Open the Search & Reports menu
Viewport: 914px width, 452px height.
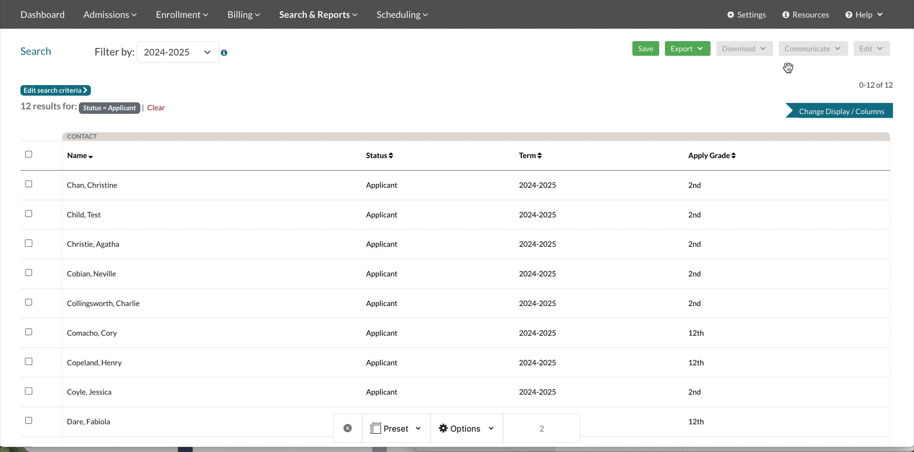tap(318, 15)
